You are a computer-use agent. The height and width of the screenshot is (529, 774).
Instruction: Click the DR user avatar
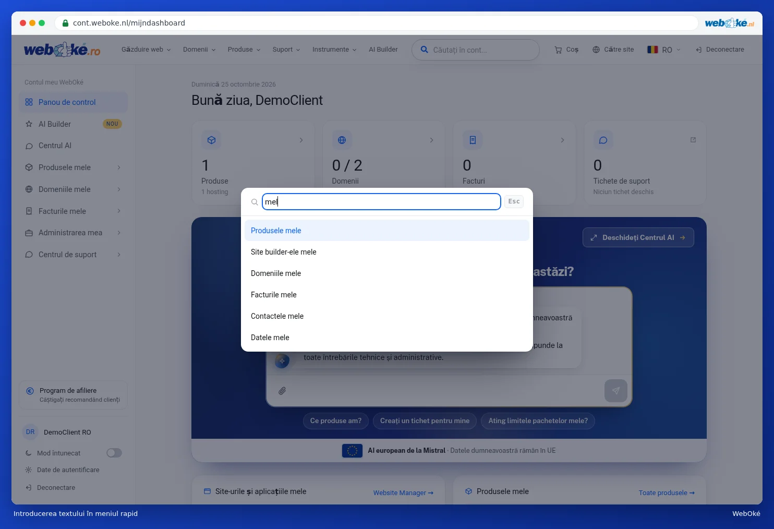click(x=30, y=432)
